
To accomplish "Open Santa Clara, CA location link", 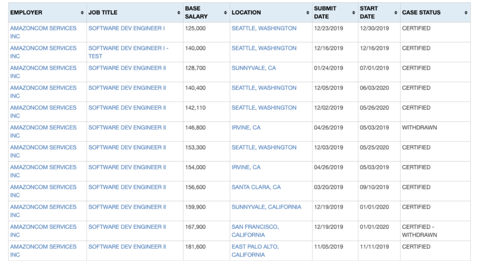I will coord(256,187).
